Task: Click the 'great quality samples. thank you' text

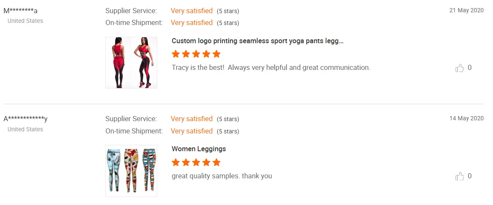Action: click(x=221, y=176)
